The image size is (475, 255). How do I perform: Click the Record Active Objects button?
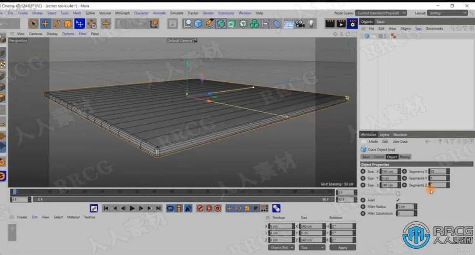pos(200,208)
